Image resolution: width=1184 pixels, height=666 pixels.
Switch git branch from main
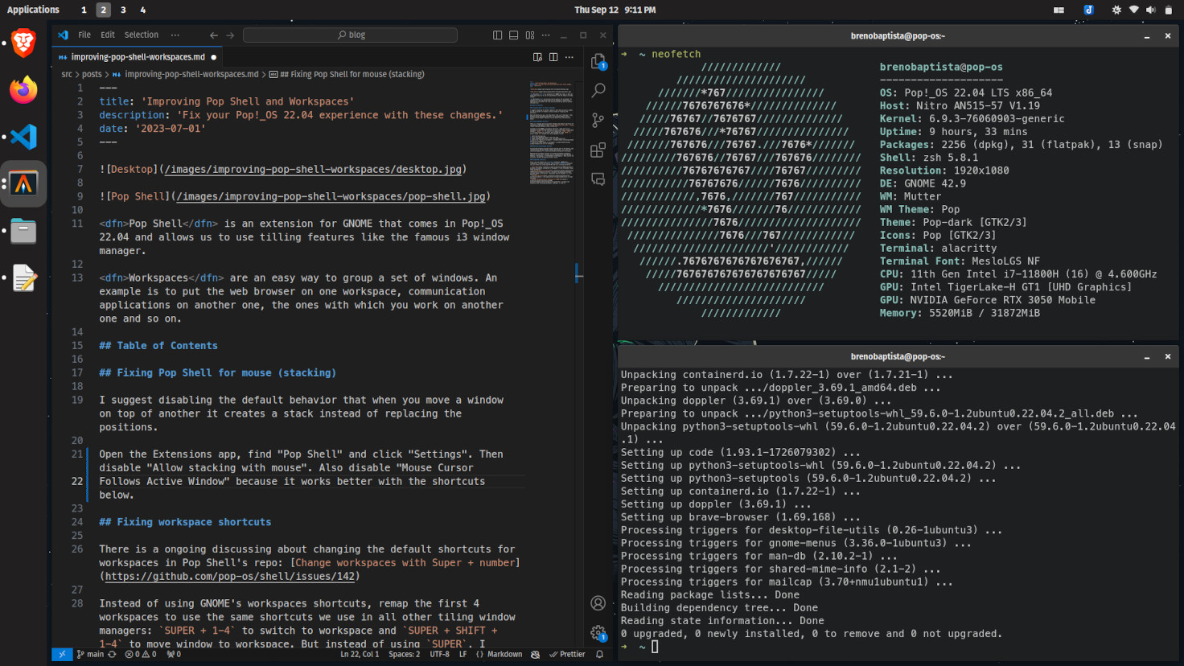90,655
